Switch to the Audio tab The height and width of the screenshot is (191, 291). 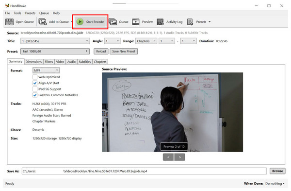71,62
